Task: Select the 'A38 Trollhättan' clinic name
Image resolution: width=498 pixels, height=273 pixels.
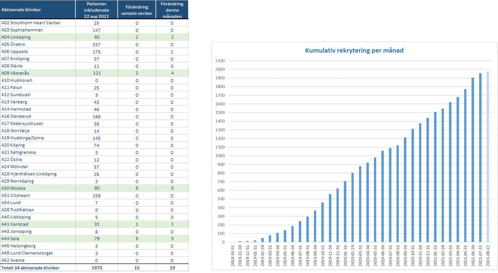Action: pyautogui.click(x=18, y=210)
